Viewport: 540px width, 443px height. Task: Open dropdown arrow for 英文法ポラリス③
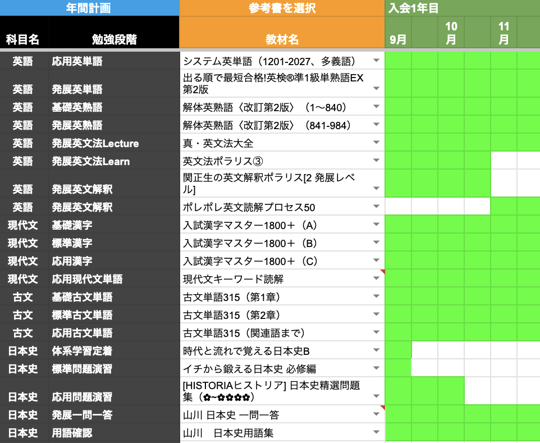tap(376, 160)
